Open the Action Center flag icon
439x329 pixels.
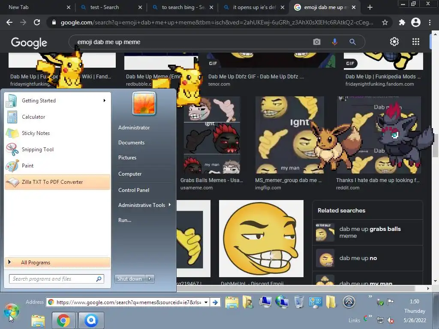pyautogui.click(x=390, y=302)
